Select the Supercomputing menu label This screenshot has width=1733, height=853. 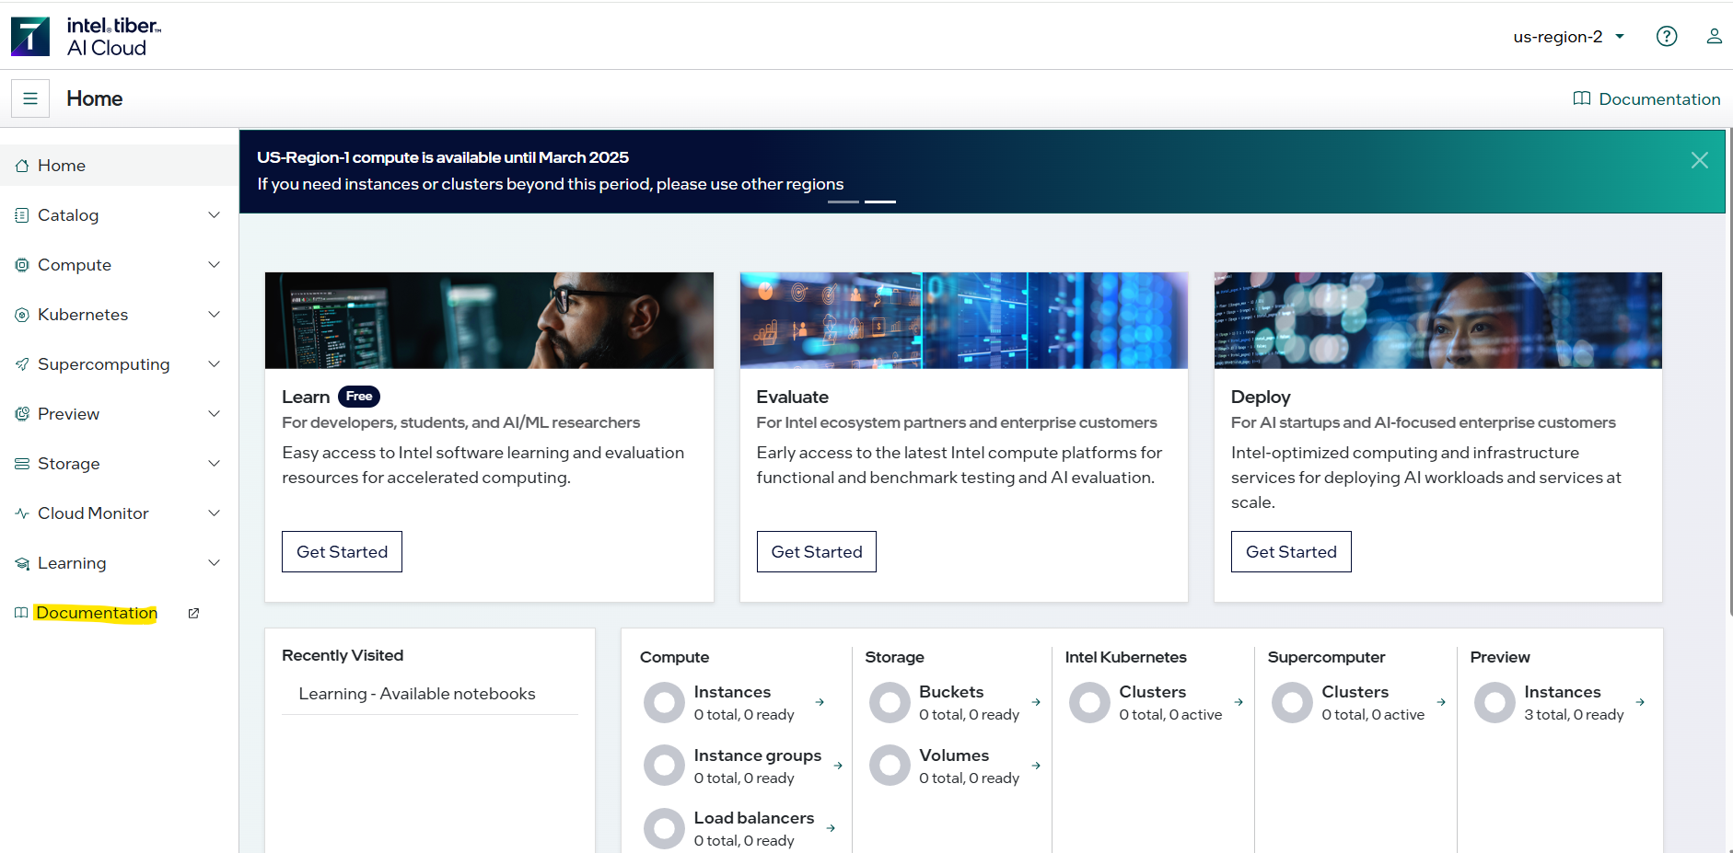(x=104, y=364)
